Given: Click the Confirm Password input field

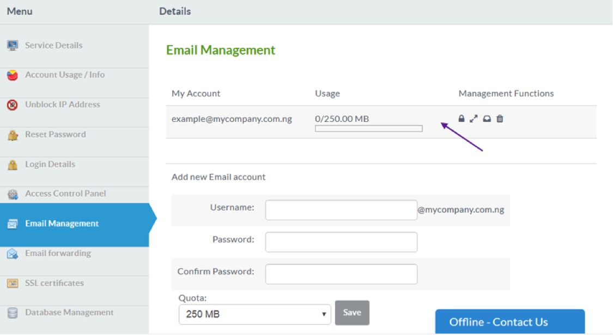Looking at the screenshot, I should click(x=341, y=274).
